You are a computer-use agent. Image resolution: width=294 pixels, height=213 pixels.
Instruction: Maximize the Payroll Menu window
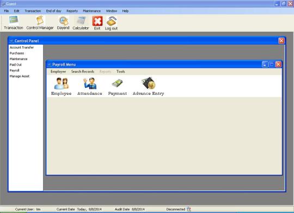[x=272, y=64]
